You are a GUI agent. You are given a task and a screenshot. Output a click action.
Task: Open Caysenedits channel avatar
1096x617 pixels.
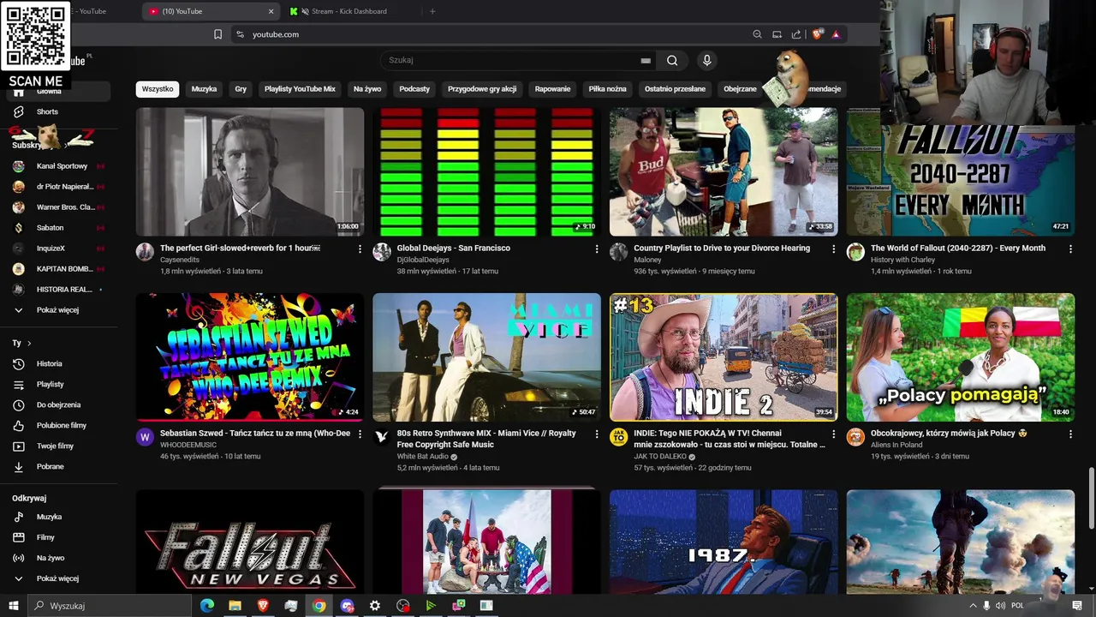[145, 252]
